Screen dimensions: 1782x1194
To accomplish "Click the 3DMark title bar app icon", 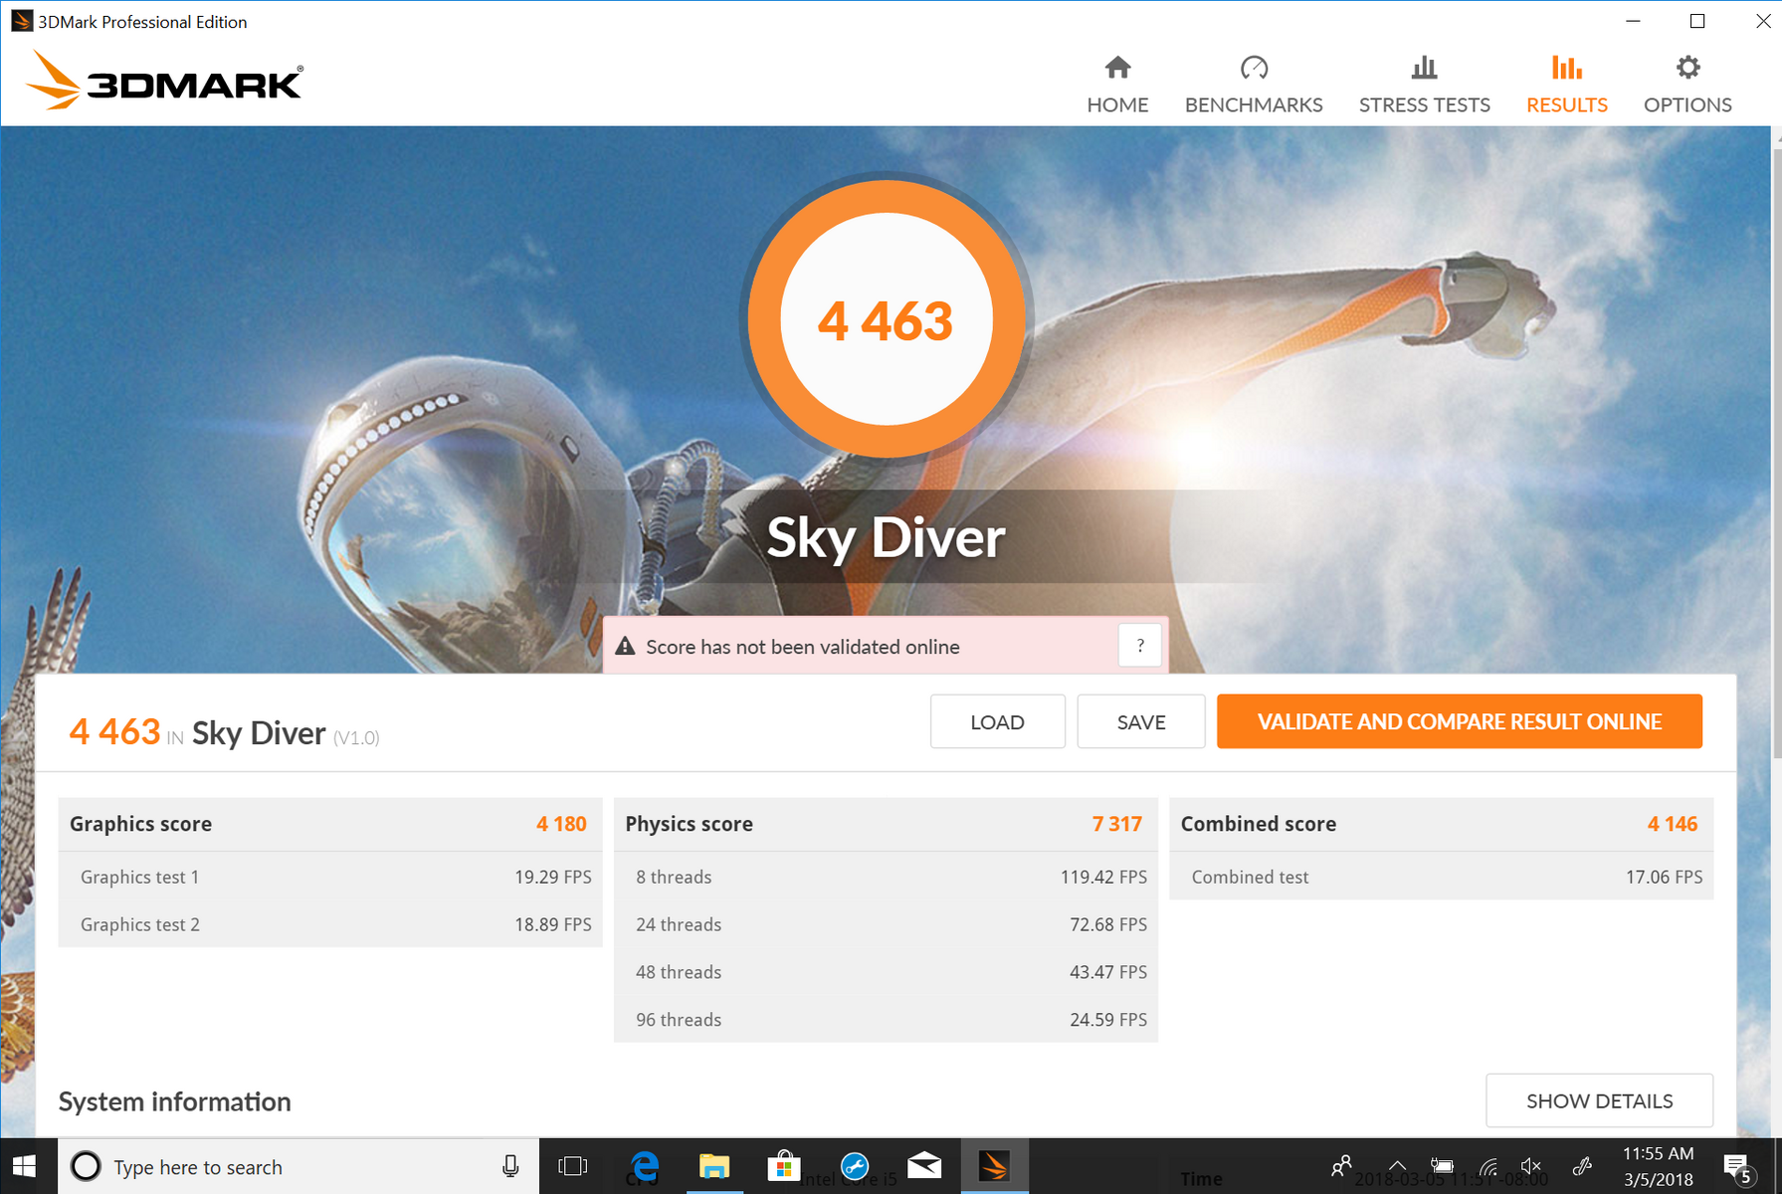I will [x=21, y=21].
